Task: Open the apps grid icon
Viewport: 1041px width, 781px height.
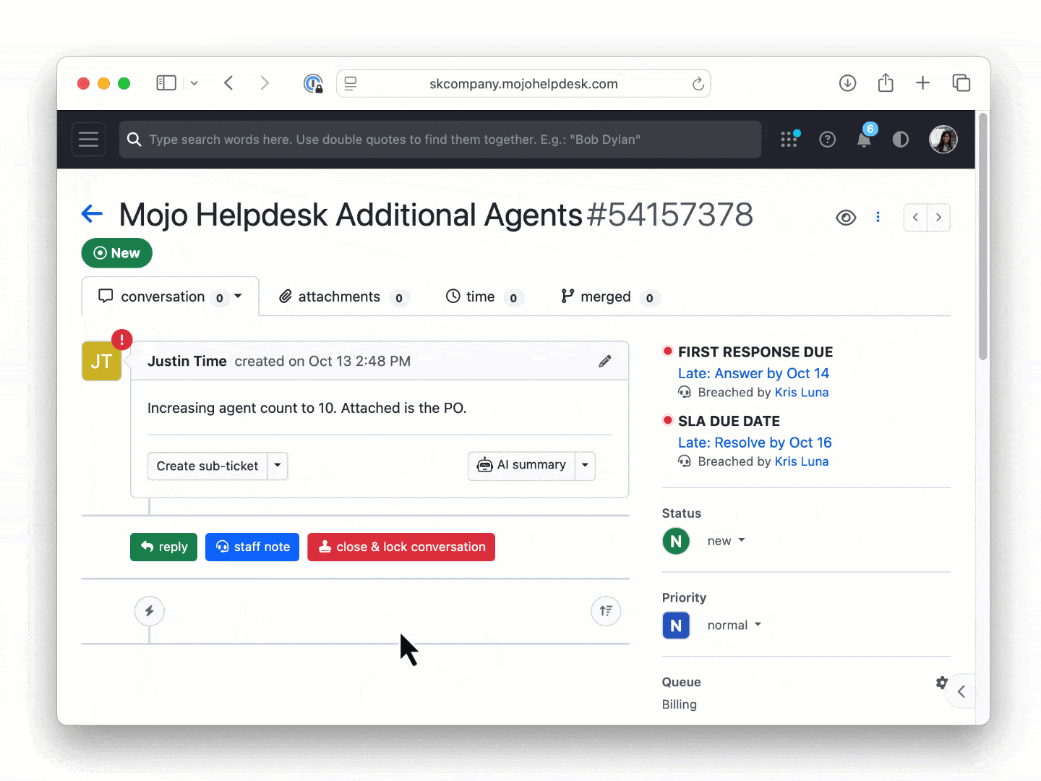Action: click(789, 139)
